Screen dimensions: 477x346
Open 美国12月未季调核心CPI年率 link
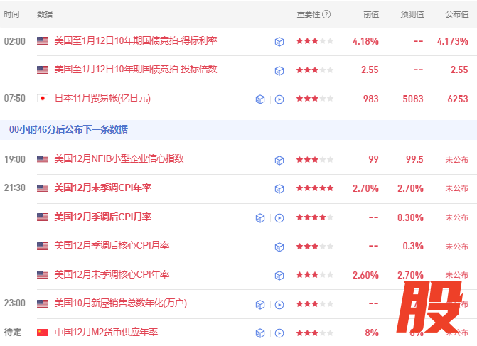coord(112,274)
